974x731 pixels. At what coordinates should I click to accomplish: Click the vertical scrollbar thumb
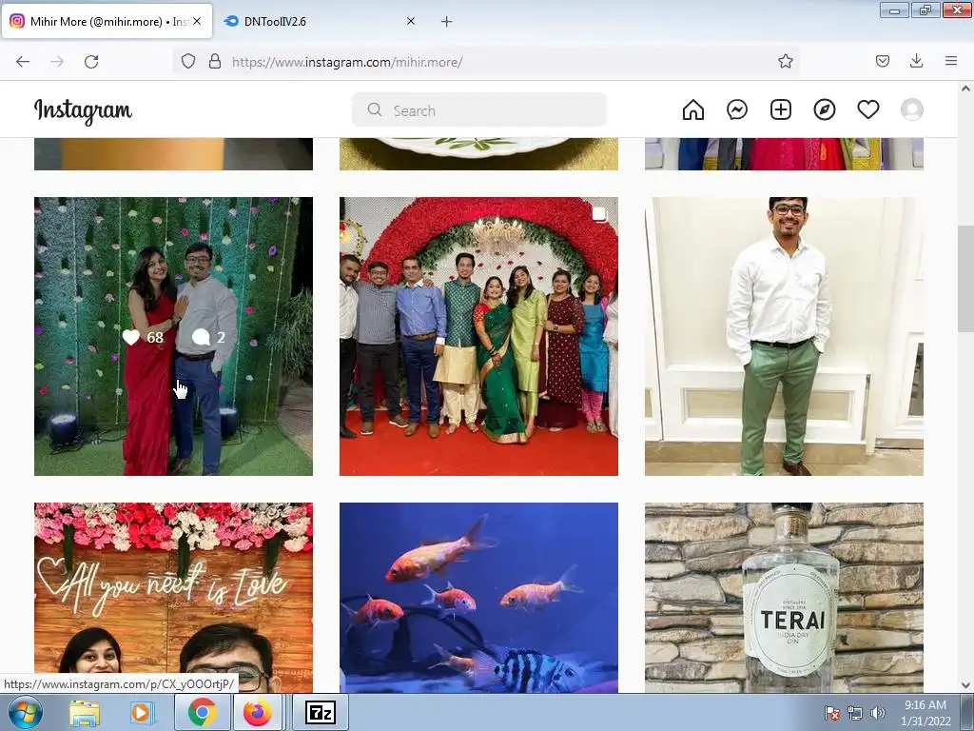[965, 279]
